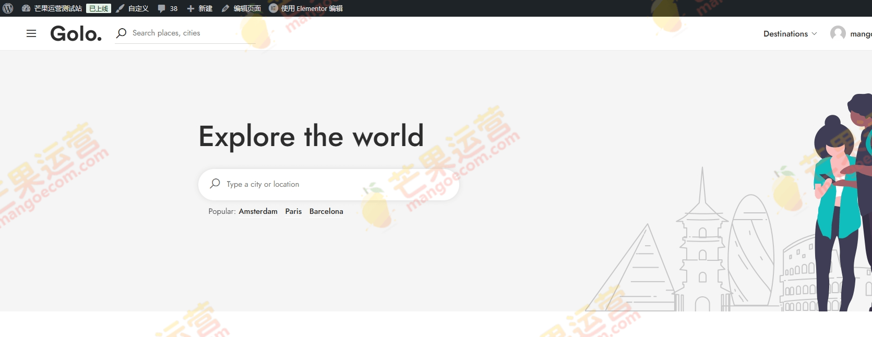
Task: Open the comments bubble showing 38
Action: click(x=168, y=8)
